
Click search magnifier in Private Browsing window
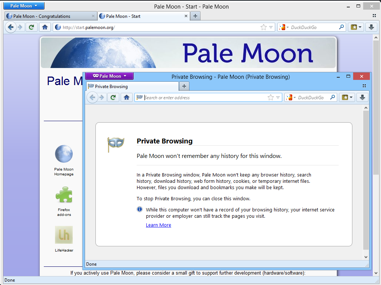[333, 97]
